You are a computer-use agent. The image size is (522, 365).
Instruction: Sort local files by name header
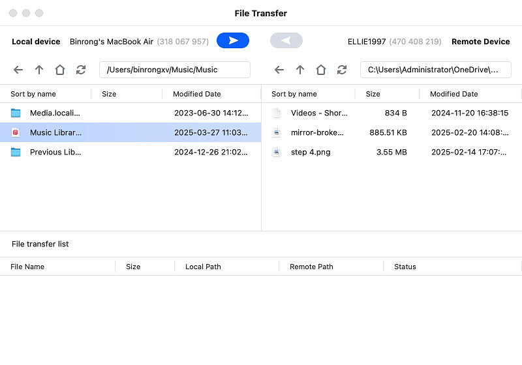coord(33,94)
